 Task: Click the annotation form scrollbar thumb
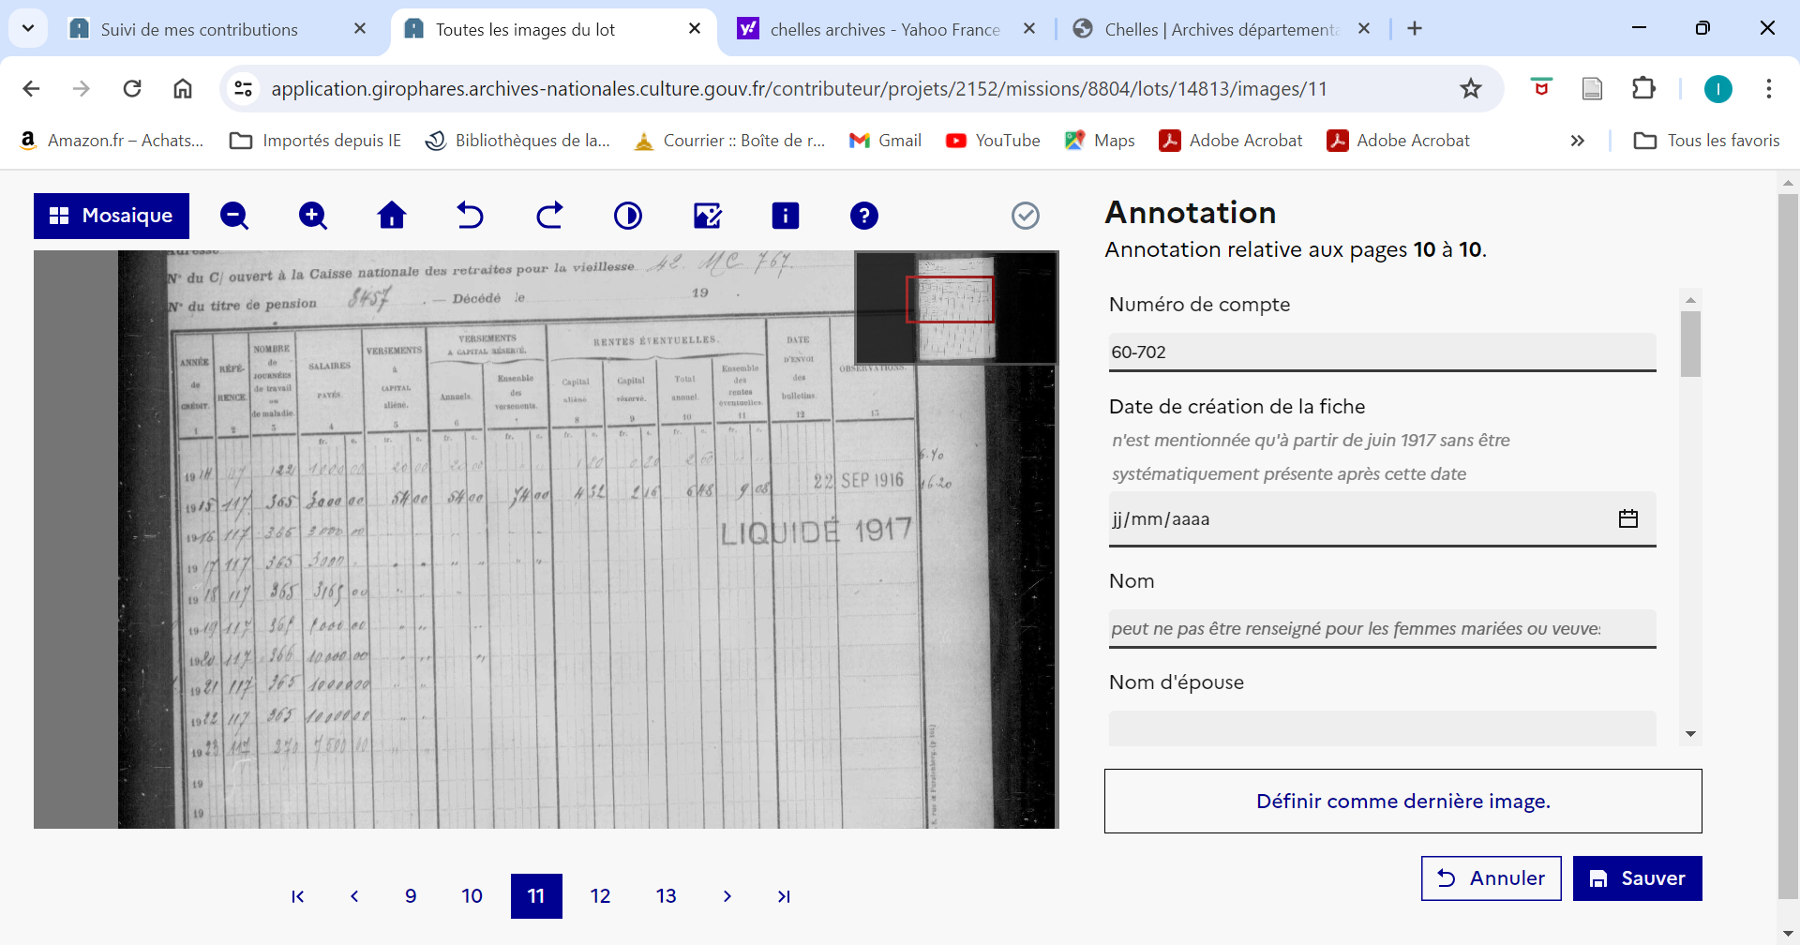1690,344
